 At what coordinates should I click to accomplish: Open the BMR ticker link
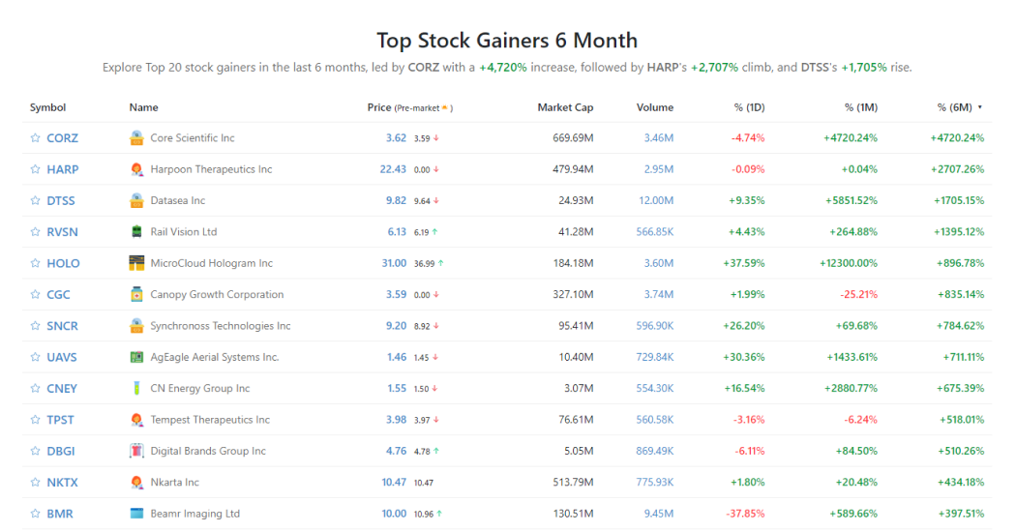pyautogui.click(x=60, y=514)
